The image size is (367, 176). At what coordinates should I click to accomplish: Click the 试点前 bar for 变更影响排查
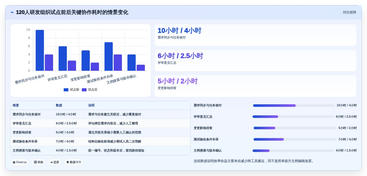pyautogui.click(x=86, y=61)
